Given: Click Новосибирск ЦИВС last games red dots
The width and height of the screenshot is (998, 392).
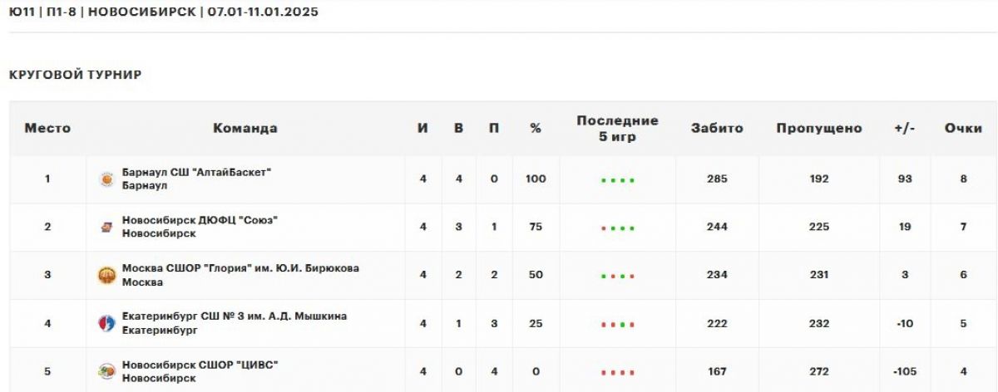Looking at the screenshot, I should (617, 372).
